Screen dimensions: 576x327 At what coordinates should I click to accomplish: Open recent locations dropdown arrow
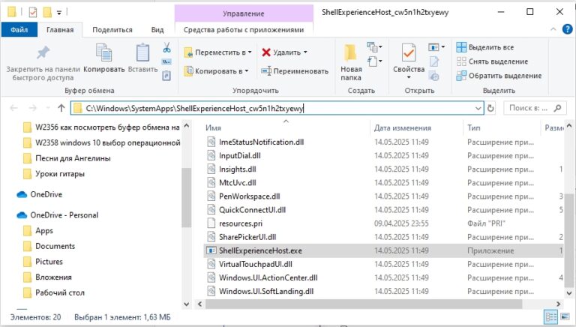(48, 108)
